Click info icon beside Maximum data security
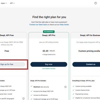The image size is (100, 100). pos(65,87)
